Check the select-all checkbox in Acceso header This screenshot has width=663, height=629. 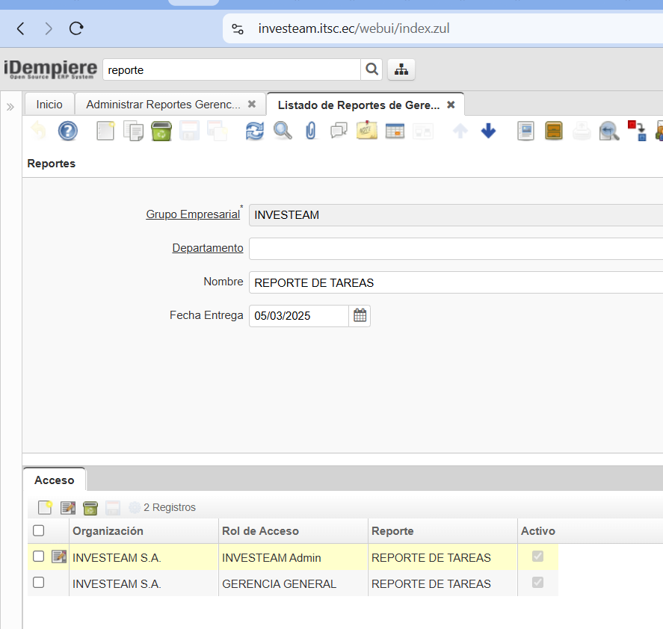(39, 531)
